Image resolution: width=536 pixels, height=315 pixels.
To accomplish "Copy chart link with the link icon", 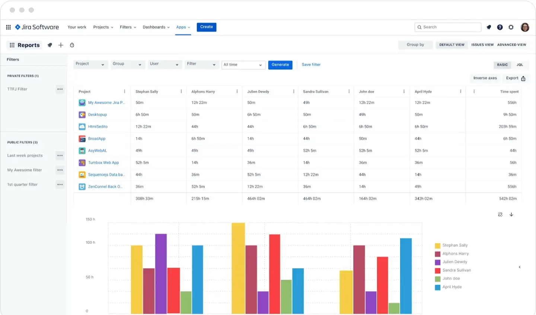I will click(x=500, y=215).
